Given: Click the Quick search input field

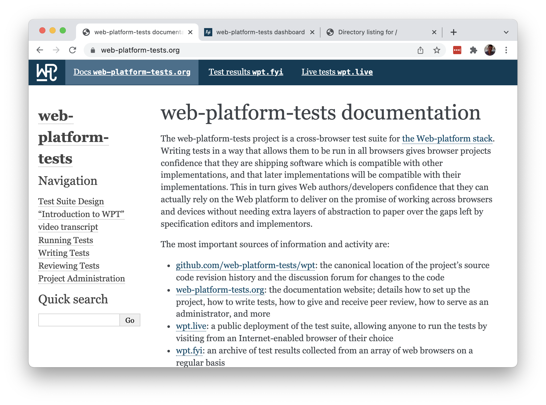Looking at the screenshot, I should (79, 320).
